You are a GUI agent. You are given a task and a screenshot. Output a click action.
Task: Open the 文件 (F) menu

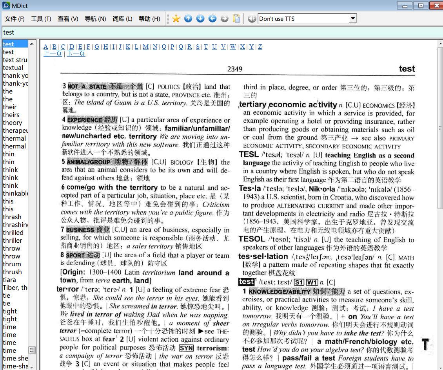15,19
